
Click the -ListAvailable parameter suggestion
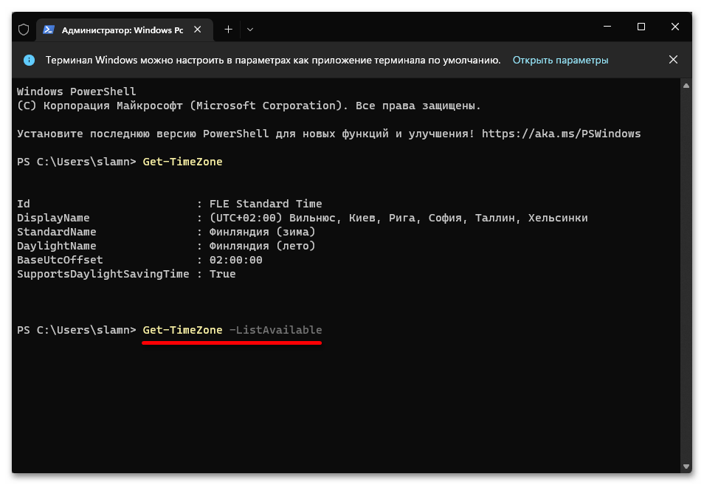276,330
